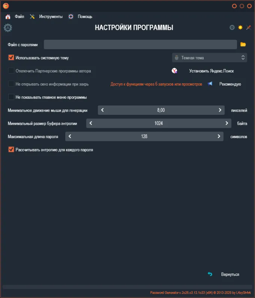Click the orange app logo in title bar
The width and height of the screenshot is (255, 298).
point(6,6)
